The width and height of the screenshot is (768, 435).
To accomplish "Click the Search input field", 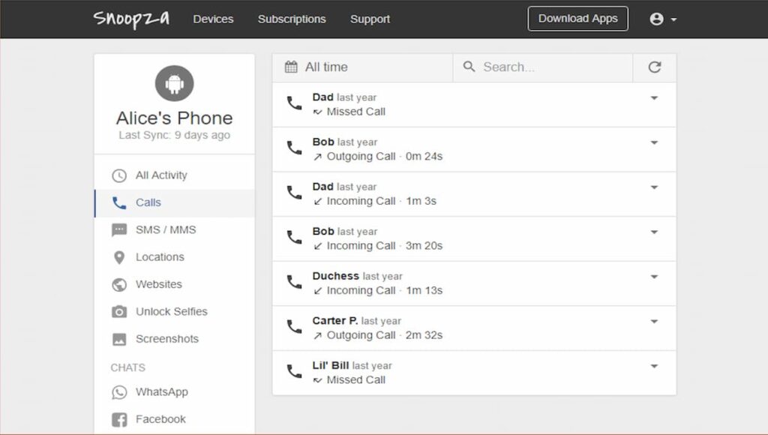I will 543,67.
